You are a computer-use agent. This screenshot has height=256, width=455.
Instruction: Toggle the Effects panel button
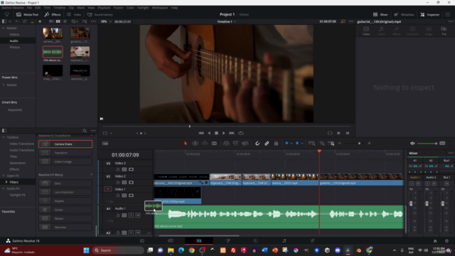coord(53,14)
